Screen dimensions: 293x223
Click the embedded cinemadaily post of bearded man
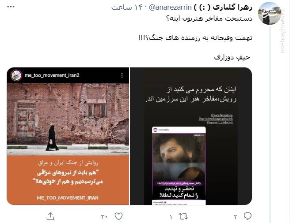(179, 166)
